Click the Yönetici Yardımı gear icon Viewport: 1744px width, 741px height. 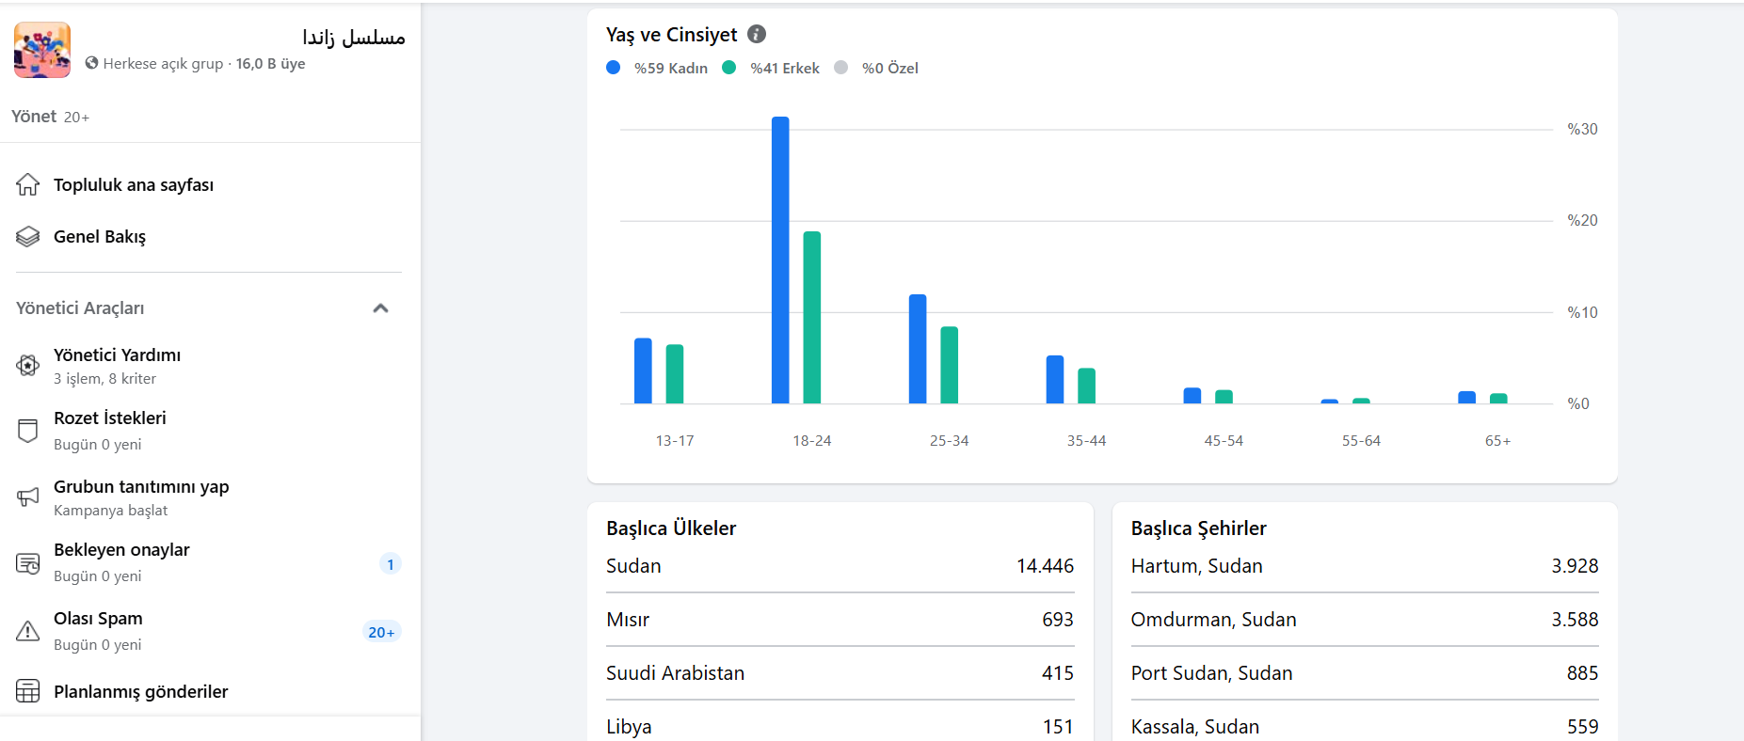tap(28, 365)
